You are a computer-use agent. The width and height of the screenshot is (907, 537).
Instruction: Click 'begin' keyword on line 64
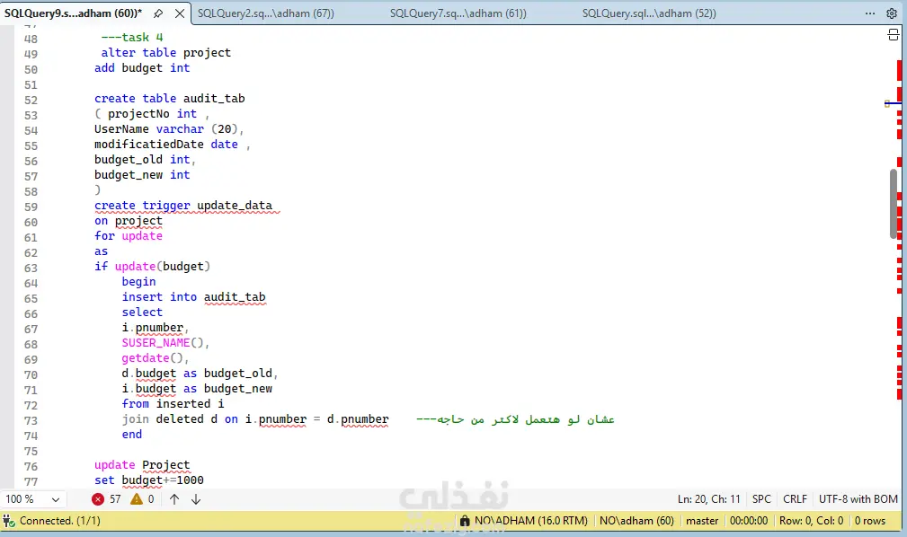tap(138, 281)
